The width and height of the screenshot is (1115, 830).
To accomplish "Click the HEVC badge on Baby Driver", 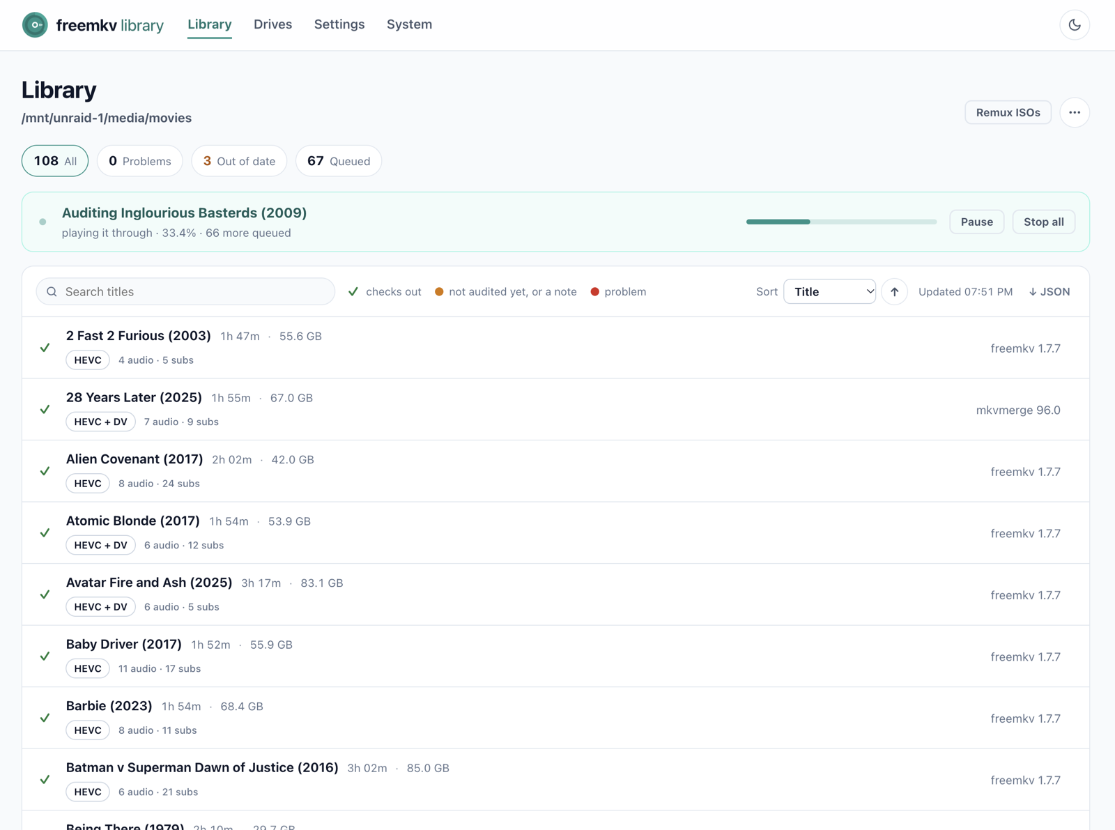I will [x=88, y=668].
